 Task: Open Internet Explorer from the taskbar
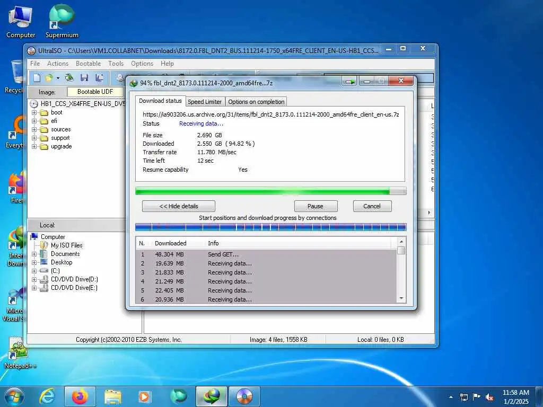click(47, 396)
